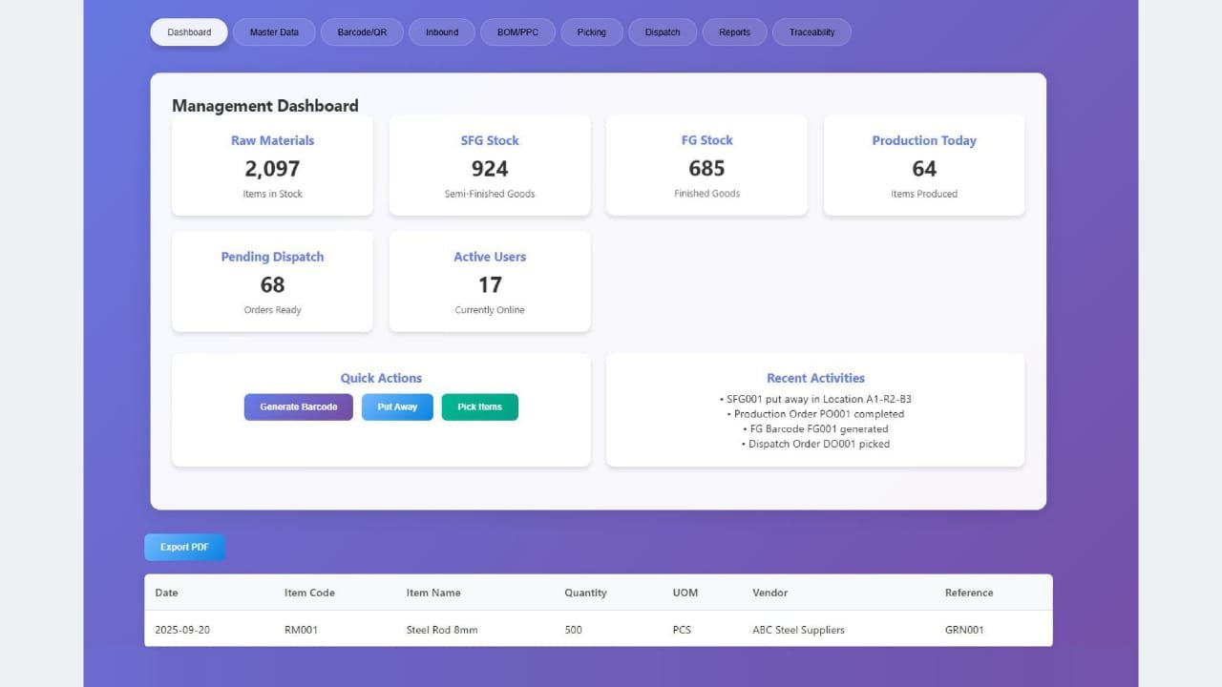This screenshot has width=1222, height=687.
Task: Open the Pending Dispatch stat card
Action: (x=272, y=282)
